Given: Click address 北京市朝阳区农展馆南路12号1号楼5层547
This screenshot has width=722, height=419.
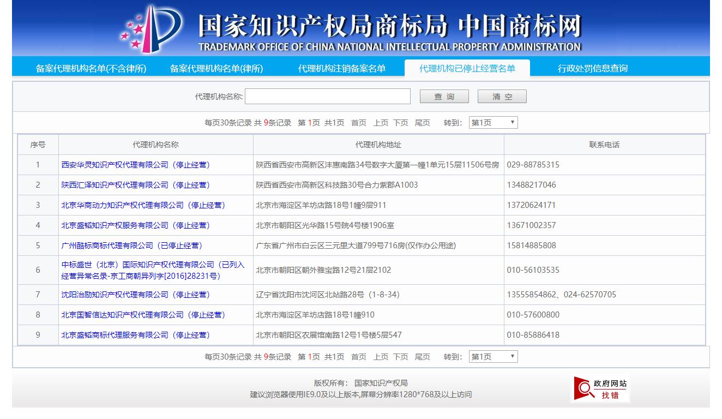Looking at the screenshot, I should click(x=329, y=335).
